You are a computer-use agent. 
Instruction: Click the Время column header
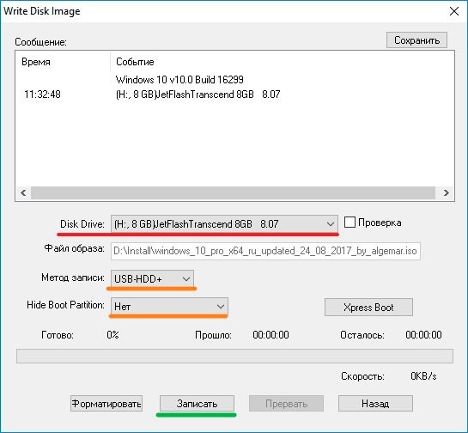click(x=36, y=62)
